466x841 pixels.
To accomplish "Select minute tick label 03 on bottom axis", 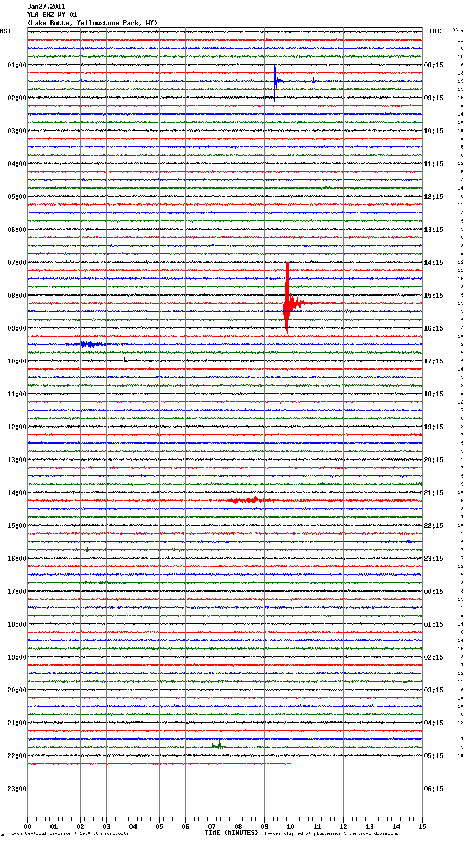I will pos(106,826).
